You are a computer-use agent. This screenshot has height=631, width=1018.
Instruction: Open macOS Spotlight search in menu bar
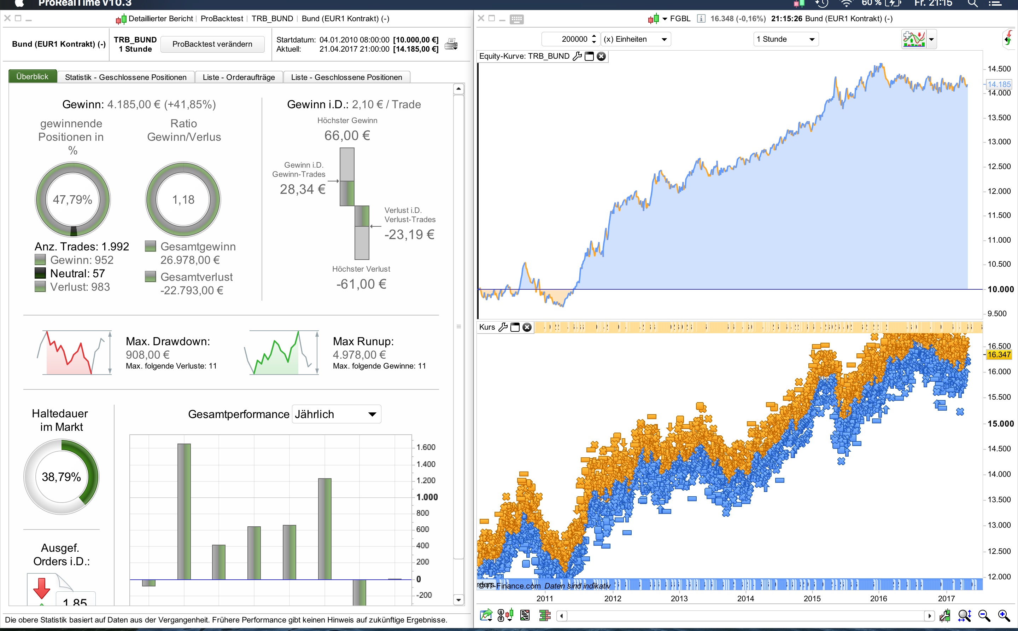point(972,3)
